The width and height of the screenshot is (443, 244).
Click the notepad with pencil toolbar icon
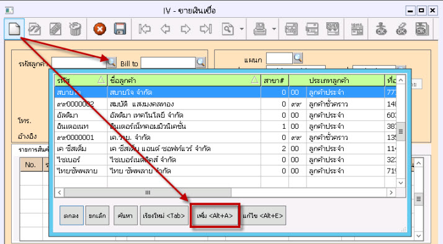[x=55, y=28]
